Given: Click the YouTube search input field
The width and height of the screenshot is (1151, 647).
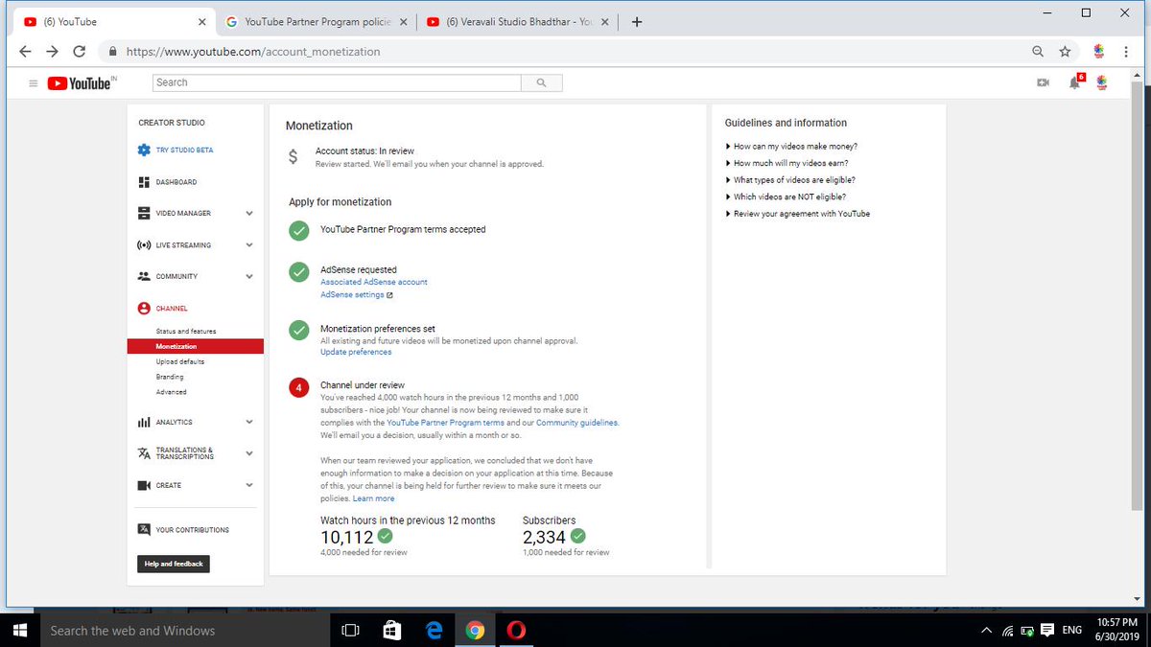Looking at the screenshot, I should (x=337, y=83).
